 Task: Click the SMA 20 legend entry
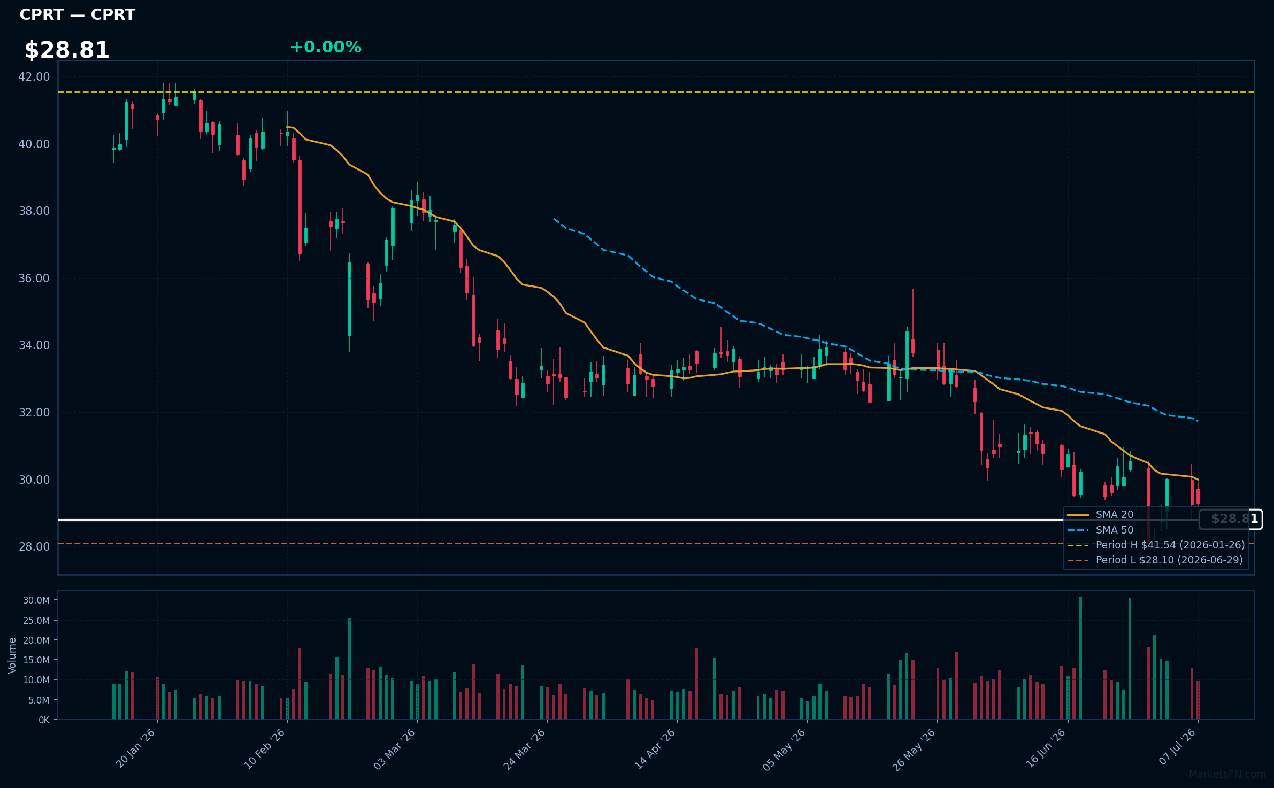tap(1115, 514)
